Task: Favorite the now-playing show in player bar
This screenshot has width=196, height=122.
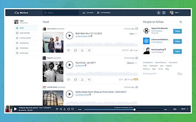Action: point(57,109)
